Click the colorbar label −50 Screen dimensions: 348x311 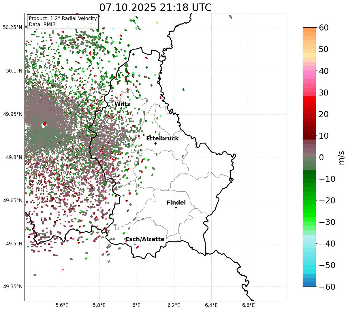(327, 265)
